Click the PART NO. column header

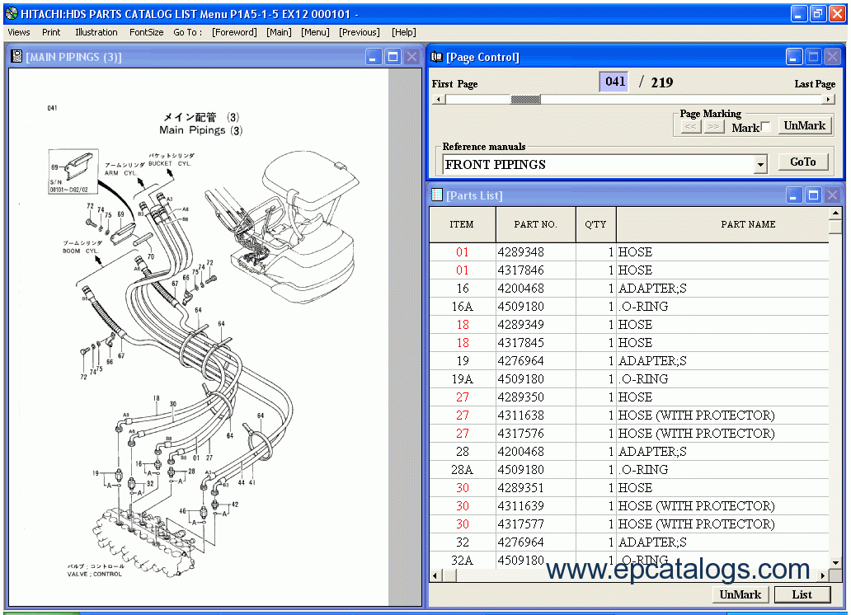536,224
